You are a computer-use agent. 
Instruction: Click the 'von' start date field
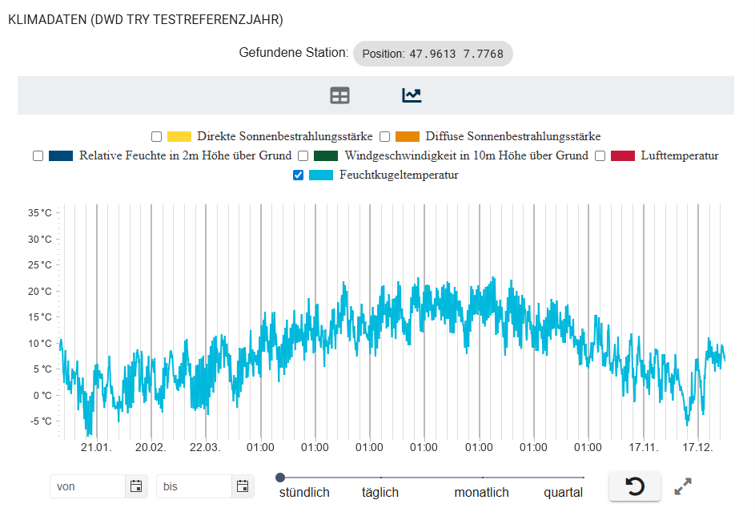[x=88, y=486]
